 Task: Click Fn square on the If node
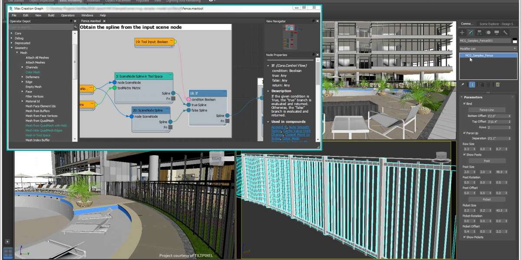227,121
